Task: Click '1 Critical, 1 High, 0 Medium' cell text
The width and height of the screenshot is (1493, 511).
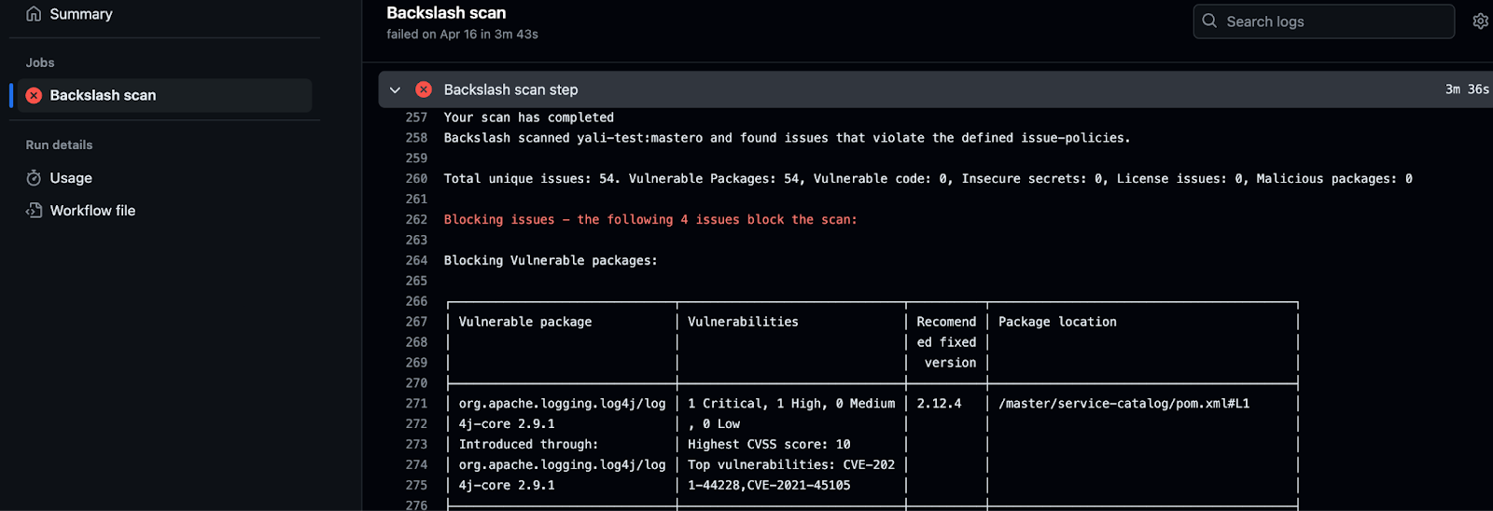Action: click(x=791, y=404)
